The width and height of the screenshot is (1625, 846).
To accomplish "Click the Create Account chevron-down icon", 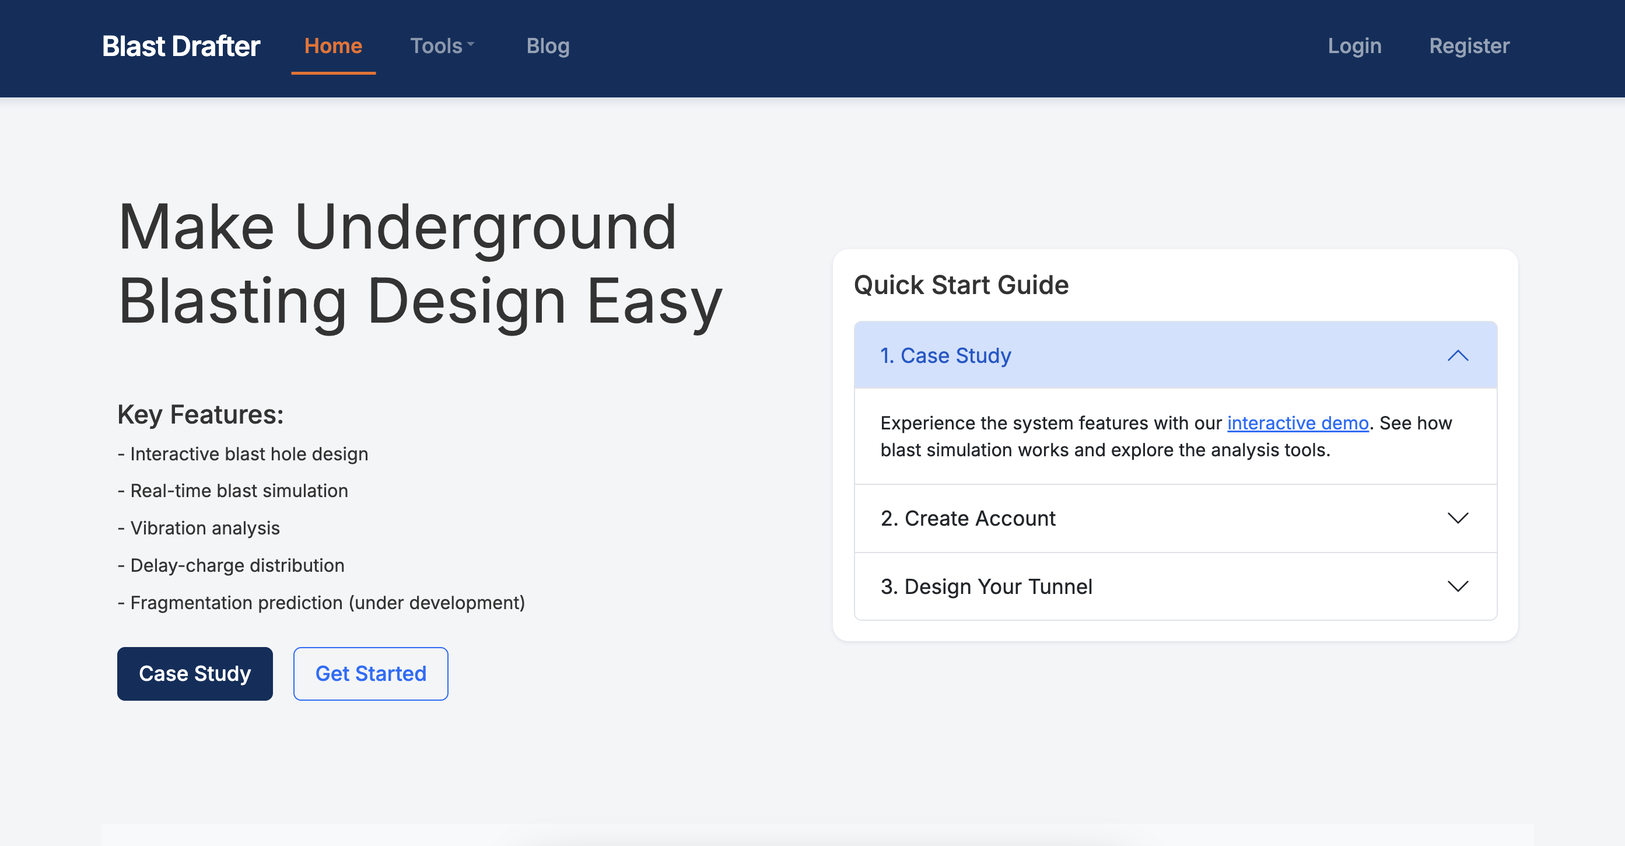I will pos(1458,518).
